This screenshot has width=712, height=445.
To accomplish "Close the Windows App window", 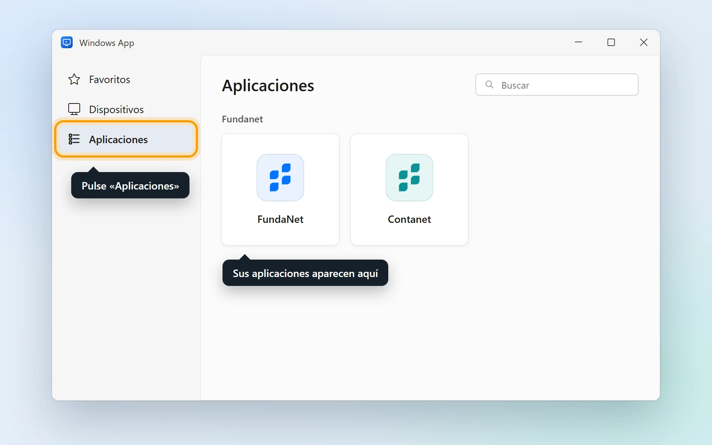I will coord(644,42).
